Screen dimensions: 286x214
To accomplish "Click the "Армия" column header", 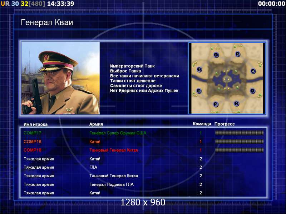I will [x=96, y=124].
